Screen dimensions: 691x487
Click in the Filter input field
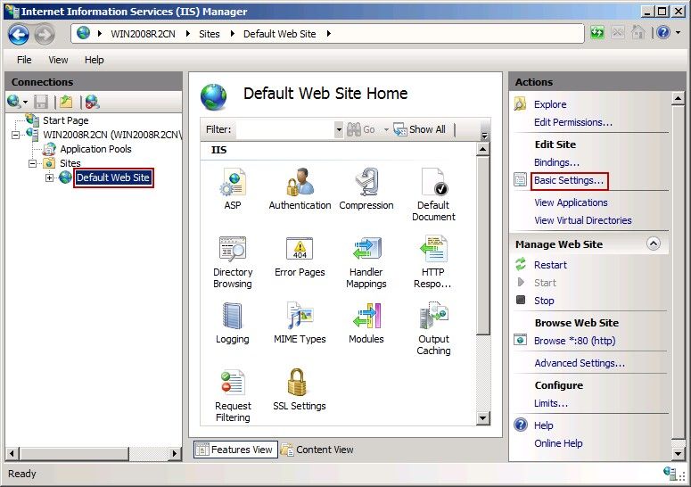click(284, 129)
